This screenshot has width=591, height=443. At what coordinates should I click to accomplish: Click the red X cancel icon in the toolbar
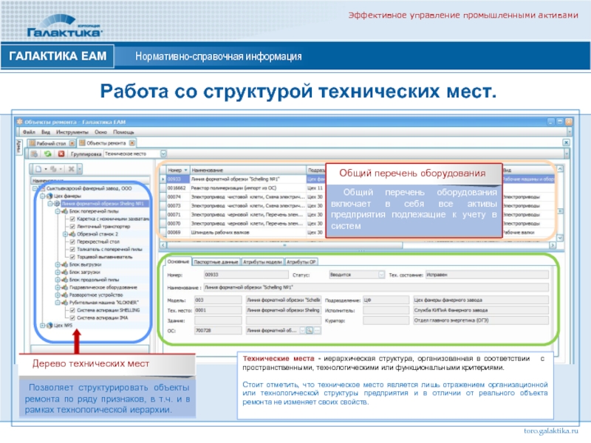(61, 154)
